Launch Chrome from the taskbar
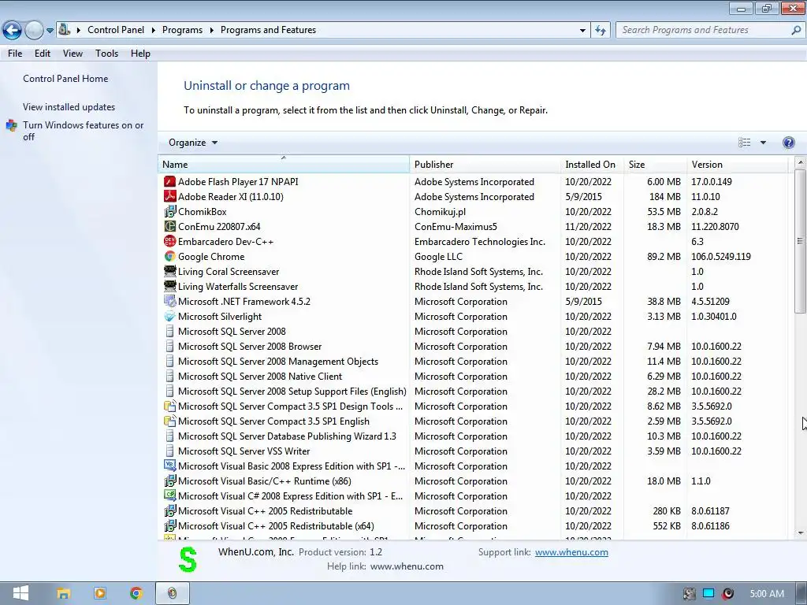The image size is (807, 605). pos(136,594)
